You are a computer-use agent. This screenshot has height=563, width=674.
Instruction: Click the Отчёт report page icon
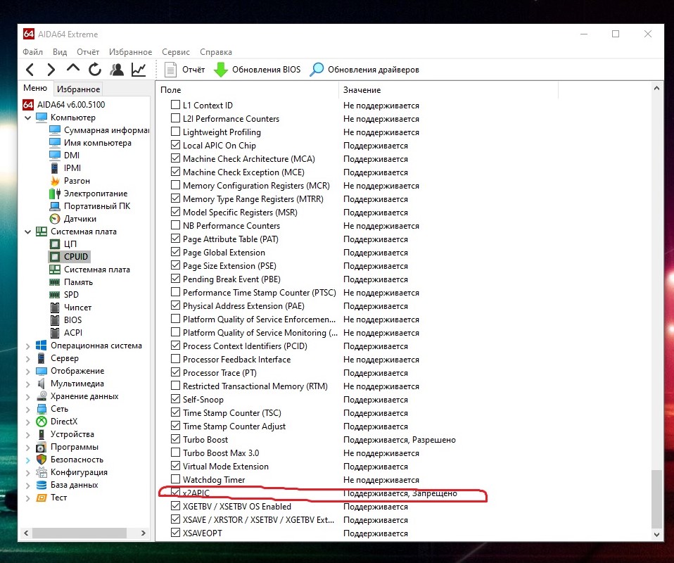171,69
